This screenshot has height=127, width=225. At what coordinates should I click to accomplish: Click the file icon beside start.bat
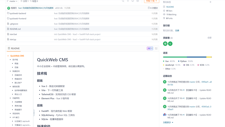point(8,34)
